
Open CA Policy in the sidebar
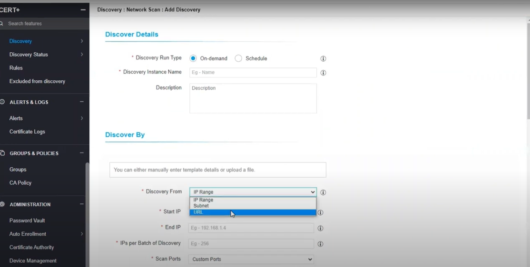click(x=20, y=183)
